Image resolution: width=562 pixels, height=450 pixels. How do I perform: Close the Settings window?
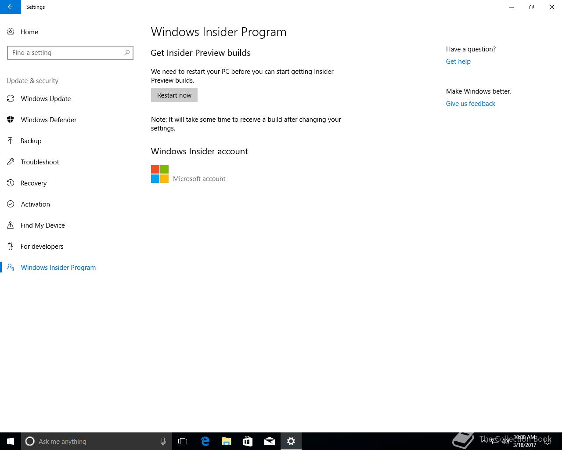coord(552,7)
